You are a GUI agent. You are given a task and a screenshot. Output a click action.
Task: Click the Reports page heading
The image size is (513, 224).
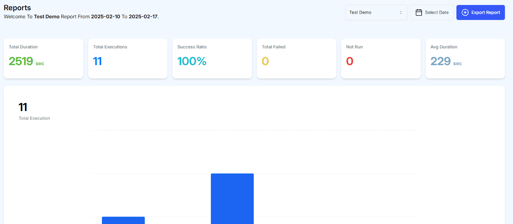point(17,8)
